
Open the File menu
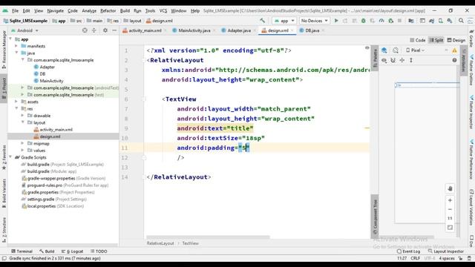coord(15,10)
